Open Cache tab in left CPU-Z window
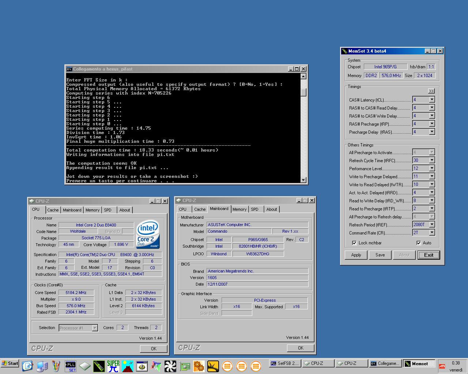This screenshot has width=468, height=374. 53,210
